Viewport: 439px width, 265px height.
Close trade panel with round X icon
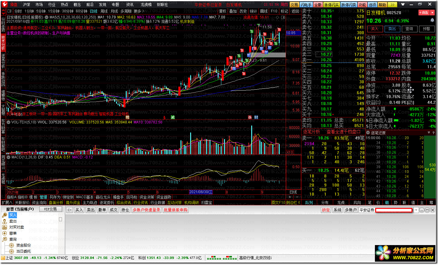(432, 210)
